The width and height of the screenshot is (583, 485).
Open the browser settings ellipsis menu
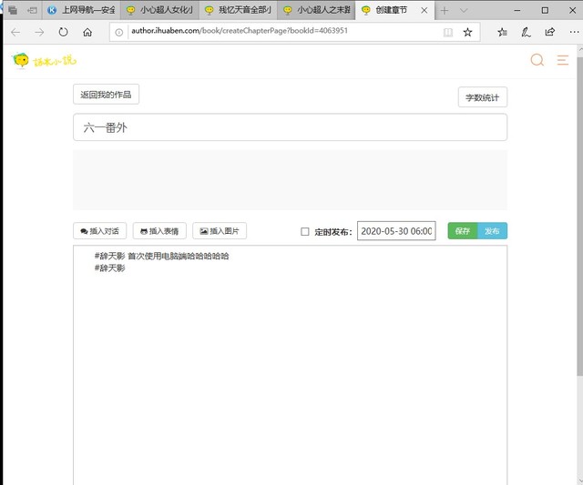click(572, 32)
